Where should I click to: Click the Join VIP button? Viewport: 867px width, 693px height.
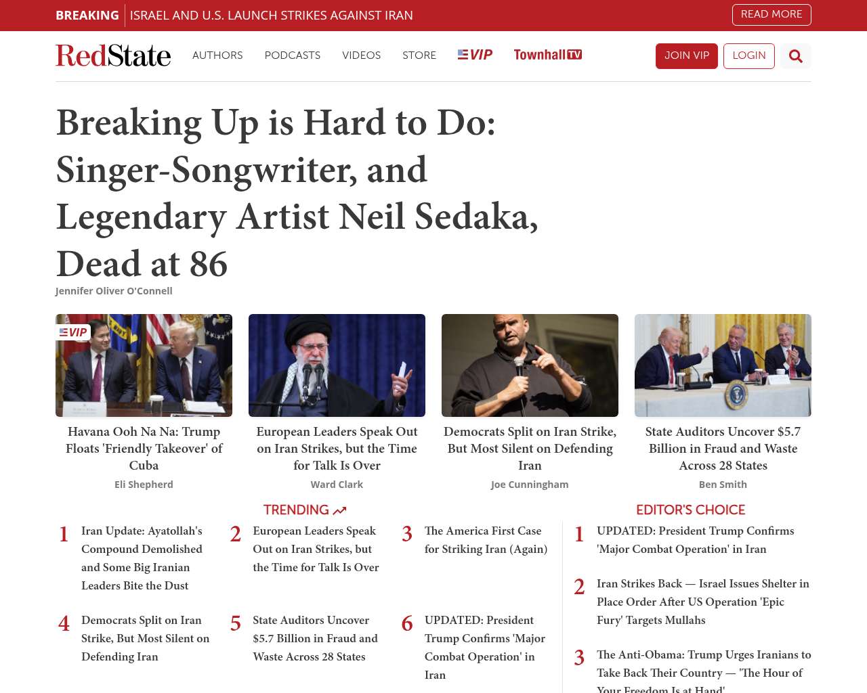(687, 56)
